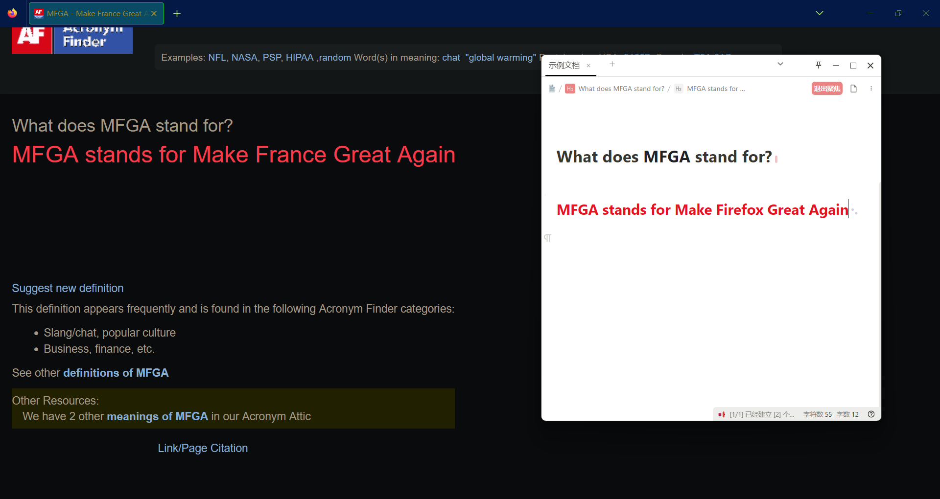This screenshot has height=499, width=940.
Task: Close the MFGA browser tab
Action: [x=154, y=14]
